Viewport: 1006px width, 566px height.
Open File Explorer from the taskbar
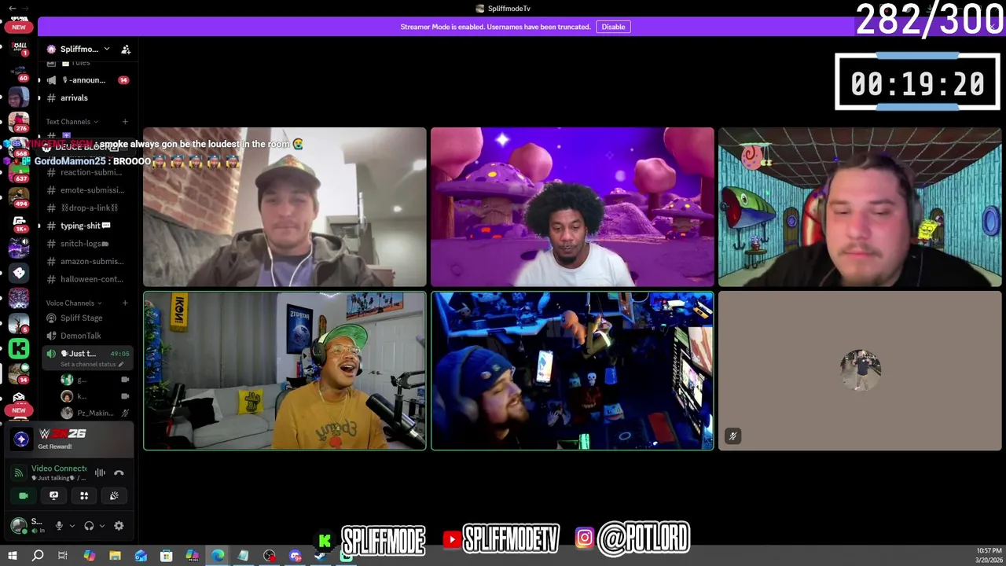point(115,556)
